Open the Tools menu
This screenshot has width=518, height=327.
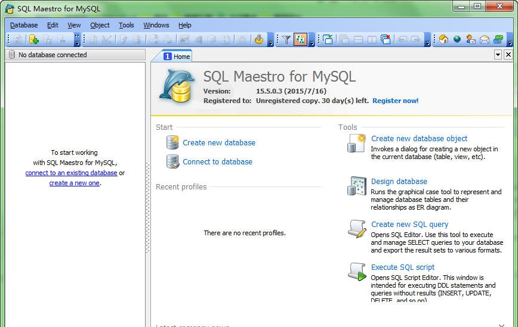(126, 25)
